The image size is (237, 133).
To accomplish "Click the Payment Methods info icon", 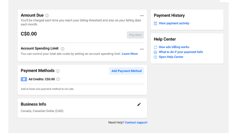I will click(x=58, y=71).
